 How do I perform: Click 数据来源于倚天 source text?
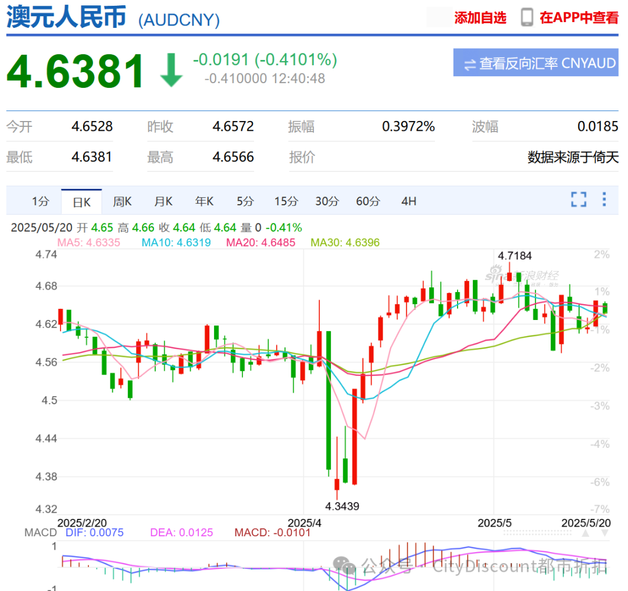(x=573, y=157)
